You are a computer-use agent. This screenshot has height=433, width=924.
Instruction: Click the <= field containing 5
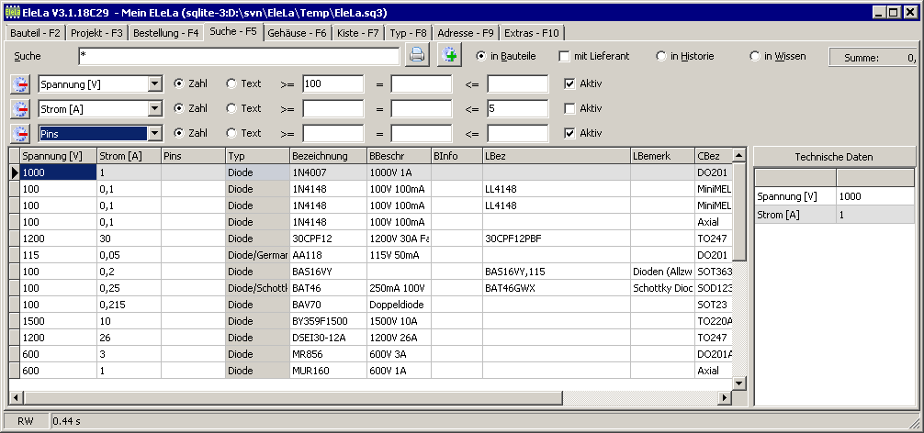517,109
